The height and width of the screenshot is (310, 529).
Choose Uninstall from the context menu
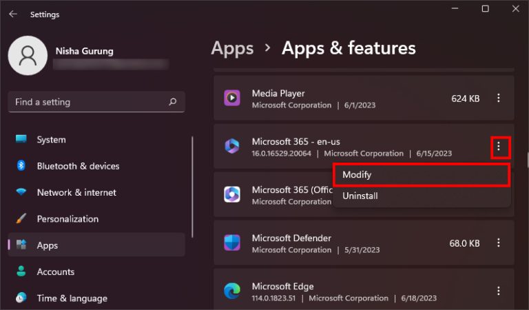[360, 196]
